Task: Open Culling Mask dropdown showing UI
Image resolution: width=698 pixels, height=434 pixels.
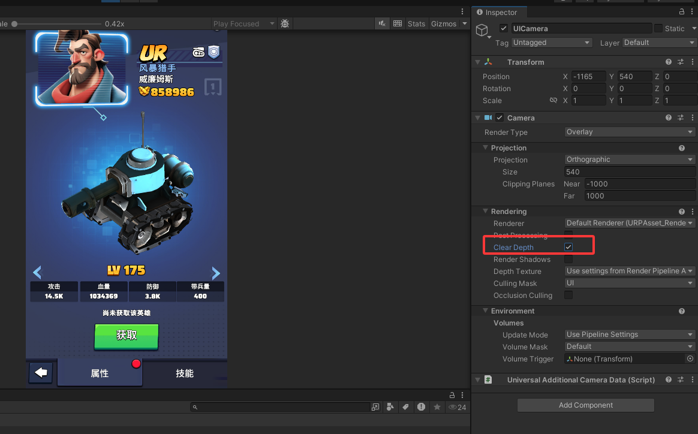Action: click(x=630, y=283)
